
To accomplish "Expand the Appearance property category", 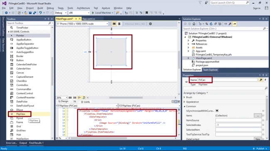I will [184, 102].
